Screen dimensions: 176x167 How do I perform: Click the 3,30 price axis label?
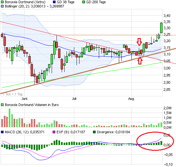click(x=167, y=28)
